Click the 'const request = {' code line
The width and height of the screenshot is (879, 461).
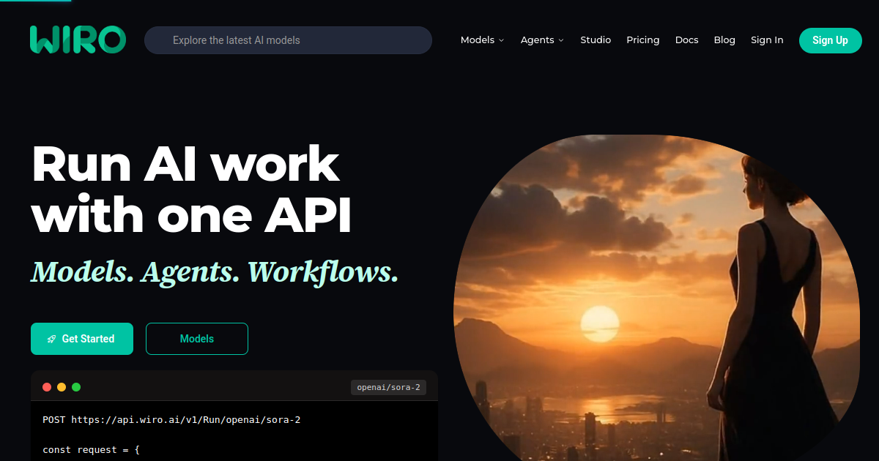pyautogui.click(x=91, y=449)
